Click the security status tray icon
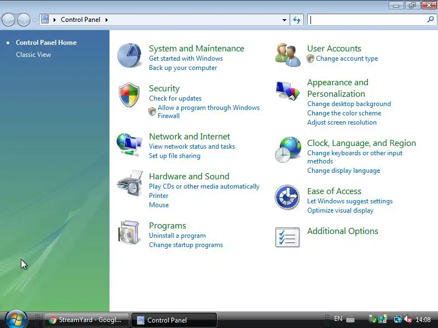 372,319
